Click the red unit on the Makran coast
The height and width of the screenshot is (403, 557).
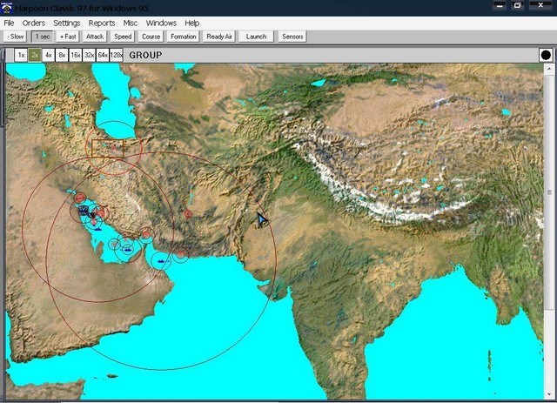(179, 255)
